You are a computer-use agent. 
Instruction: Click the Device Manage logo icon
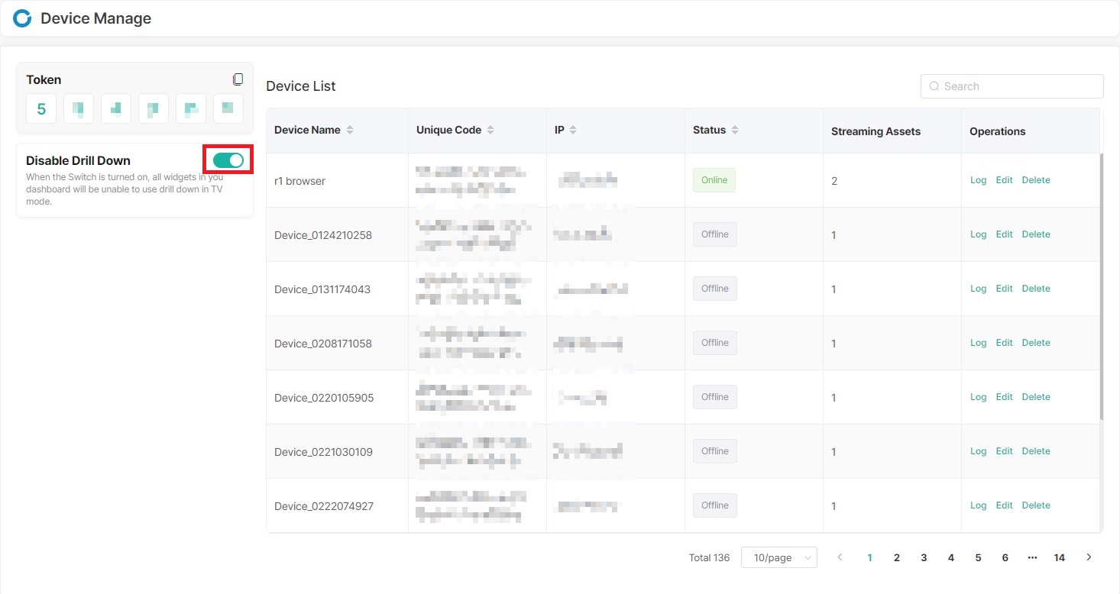pos(22,18)
